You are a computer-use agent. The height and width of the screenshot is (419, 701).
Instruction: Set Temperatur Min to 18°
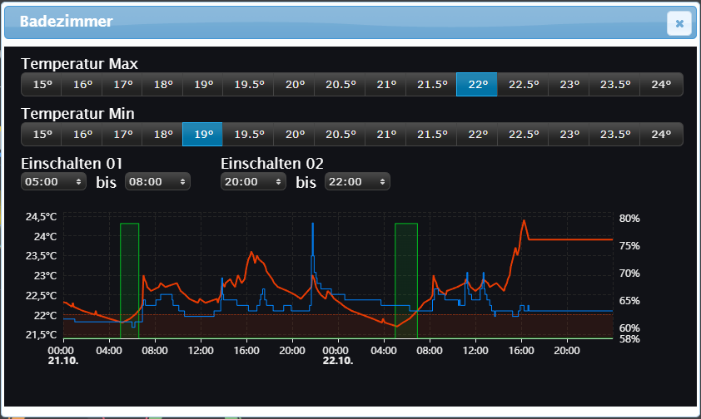coord(162,135)
